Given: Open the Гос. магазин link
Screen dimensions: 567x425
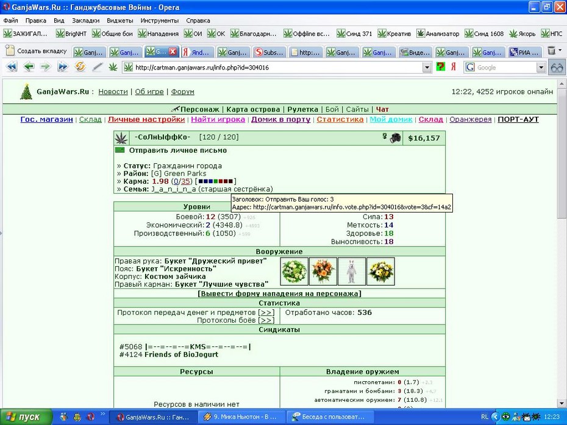Looking at the screenshot, I should pos(47,119).
